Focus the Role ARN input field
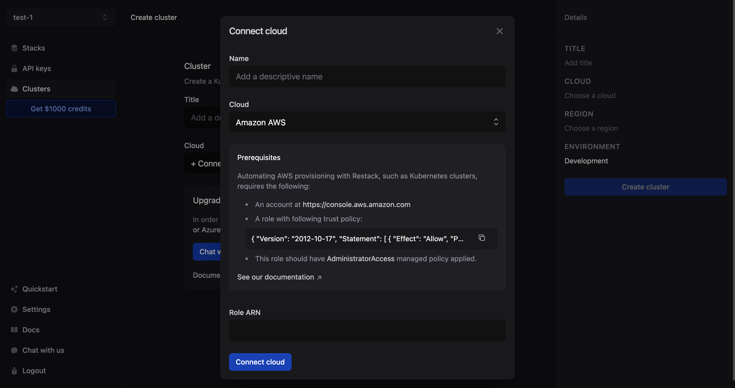The height and width of the screenshot is (388, 735). click(x=367, y=330)
